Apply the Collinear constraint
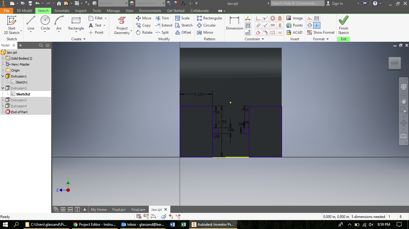This screenshot has height=229, width=409. [x=265, y=18]
